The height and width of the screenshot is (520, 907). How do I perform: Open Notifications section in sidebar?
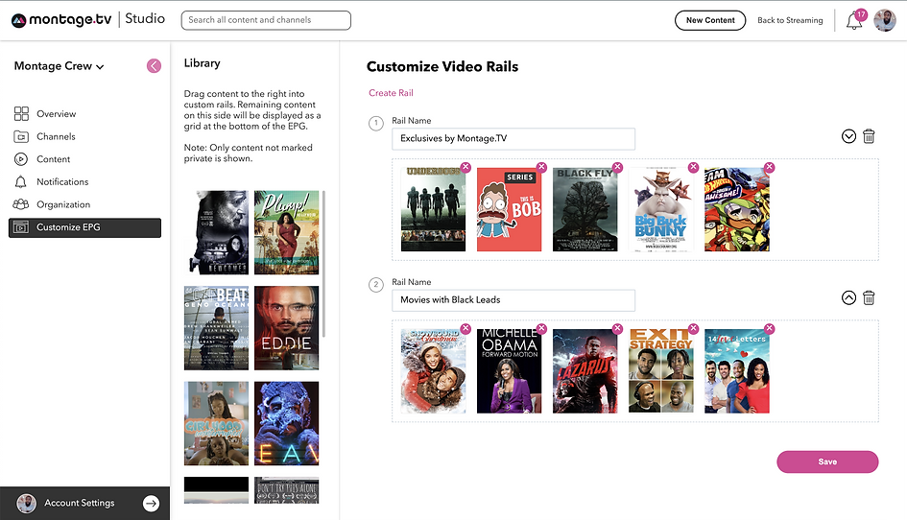pyautogui.click(x=62, y=181)
